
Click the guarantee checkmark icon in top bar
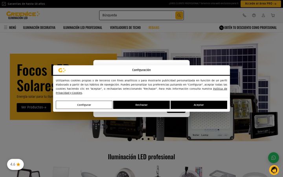[4, 4]
